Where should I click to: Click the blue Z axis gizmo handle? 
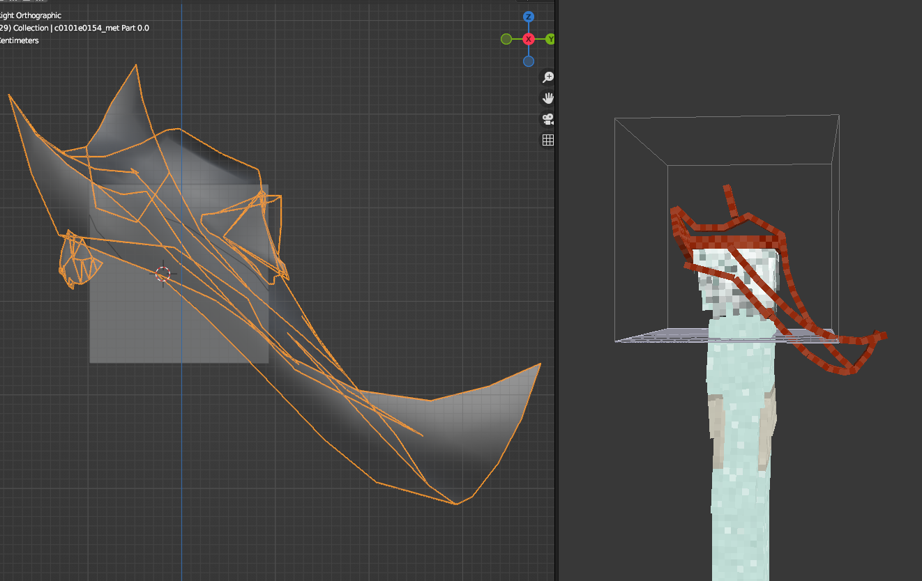529,17
